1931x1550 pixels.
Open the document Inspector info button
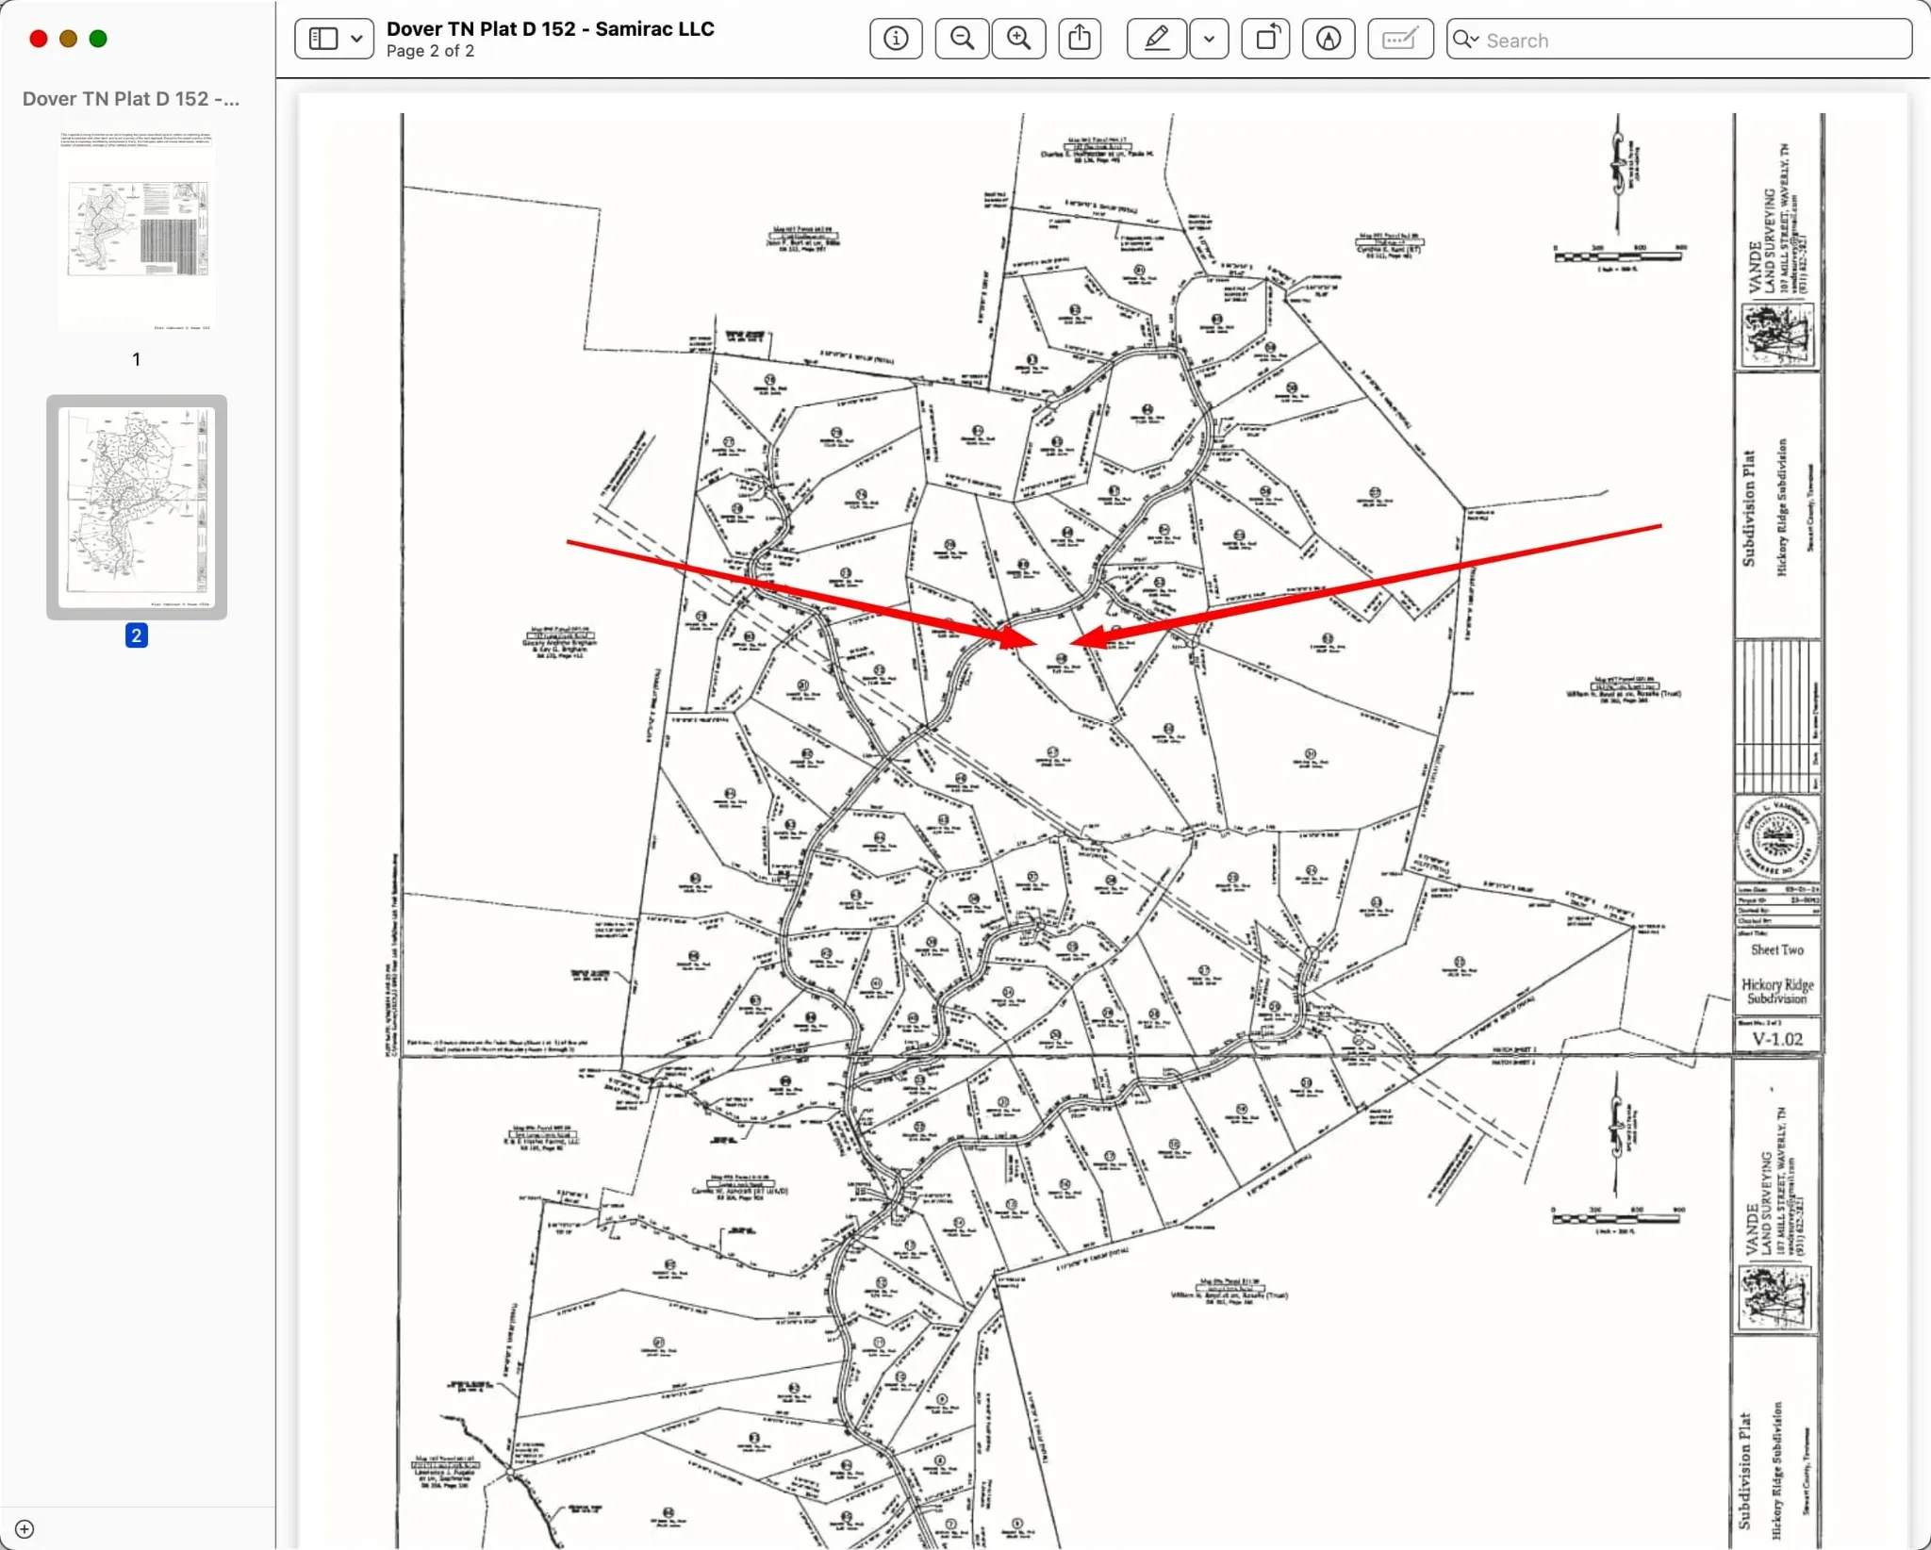(895, 39)
